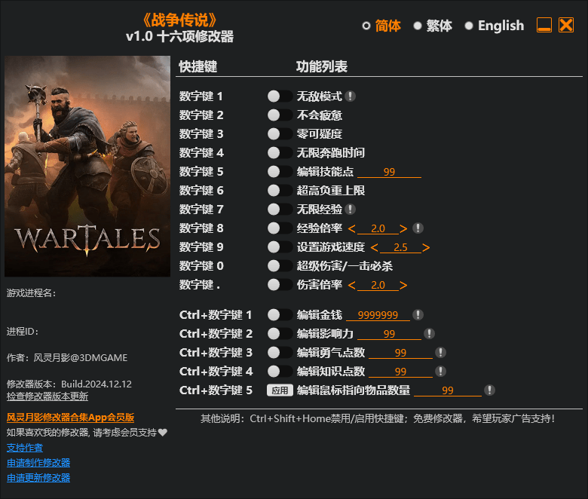The image size is (588, 499).
Task: Enable the 不会疲惫 toggle
Action: [x=280, y=115]
